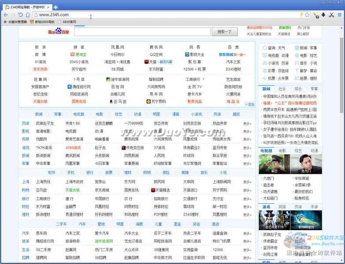Switch to 网游 tab in games panel

click(x=282, y=207)
